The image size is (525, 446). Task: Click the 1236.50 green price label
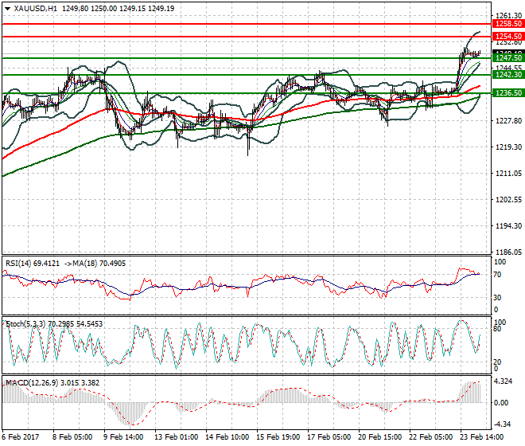click(508, 93)
